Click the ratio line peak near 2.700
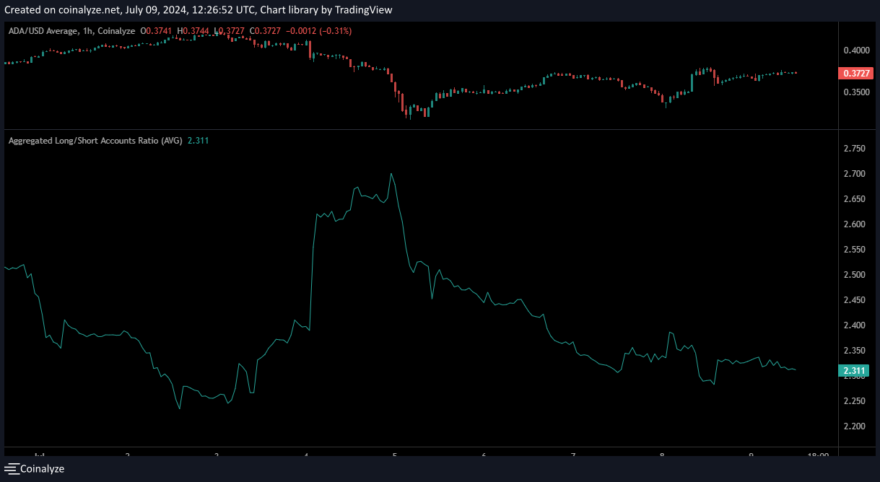The height and width of the screenshot is (482, 880). (391, 174)
